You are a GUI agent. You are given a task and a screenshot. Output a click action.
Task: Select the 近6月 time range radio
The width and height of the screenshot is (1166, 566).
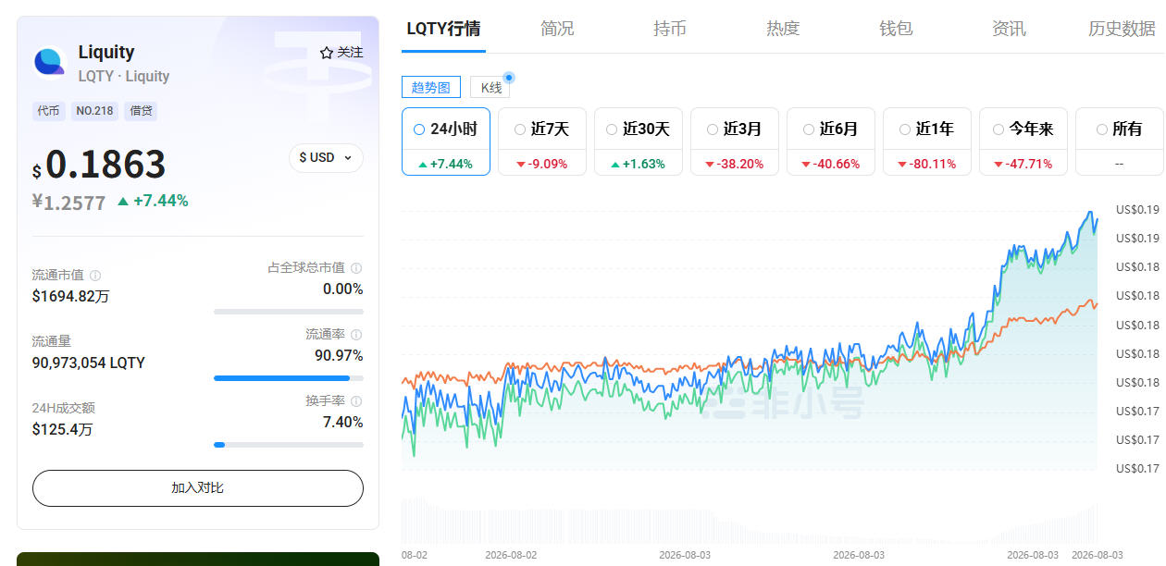click(808, 129)
